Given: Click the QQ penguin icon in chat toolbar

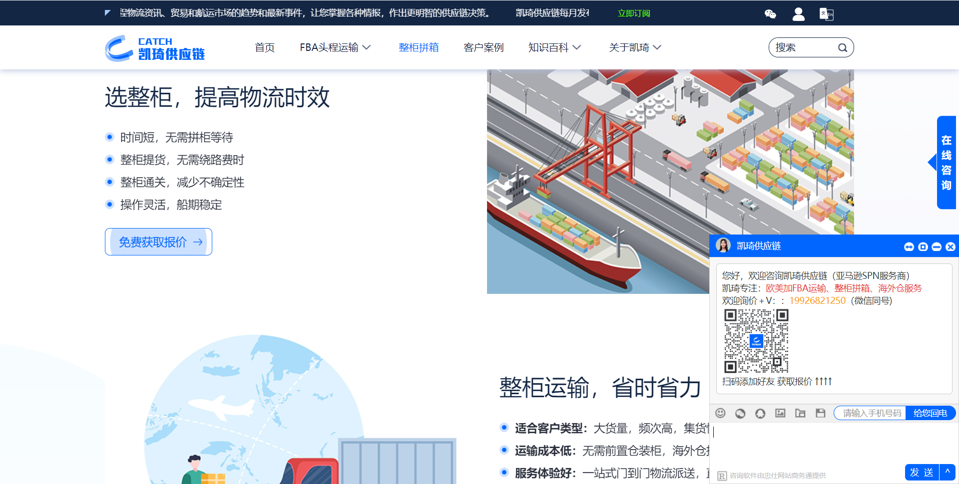Looking at the screenshot, I should click(760, 413).
